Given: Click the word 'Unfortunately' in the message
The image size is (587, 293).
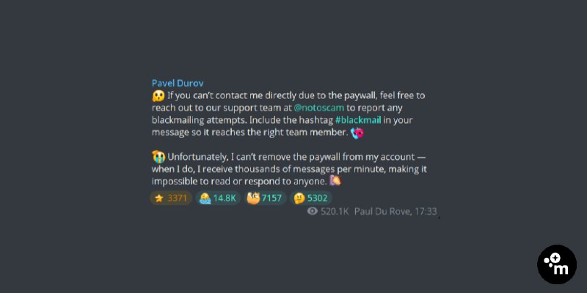Looking at the screenshot, I should tap(196, 157).
